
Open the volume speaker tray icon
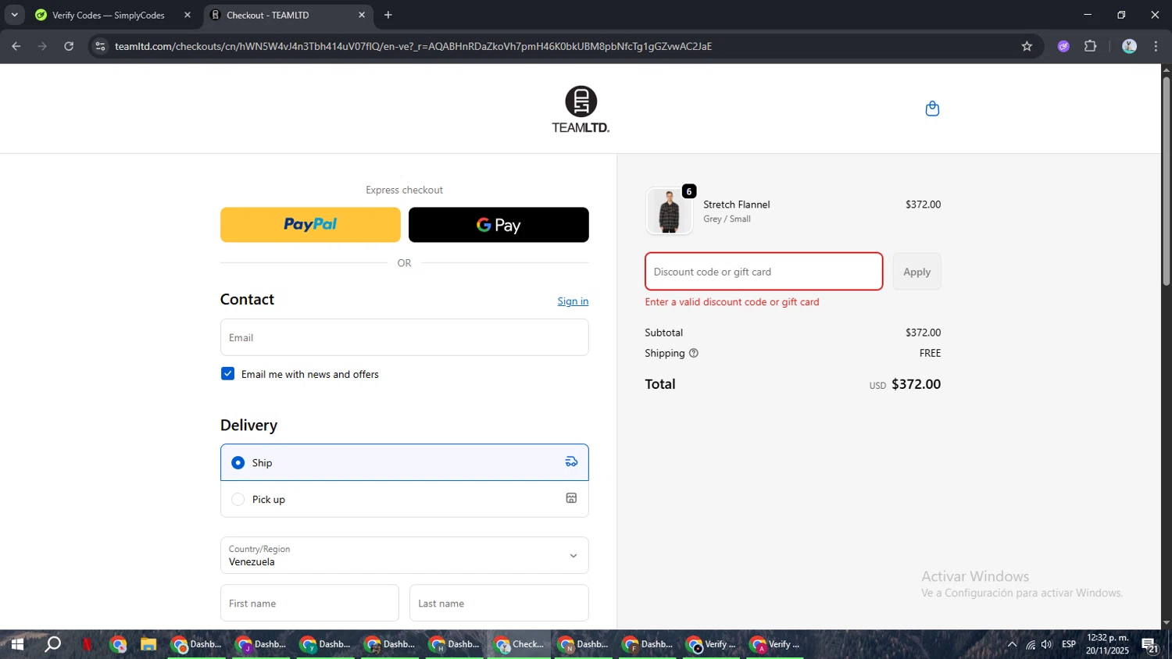tap(1047, 644)
